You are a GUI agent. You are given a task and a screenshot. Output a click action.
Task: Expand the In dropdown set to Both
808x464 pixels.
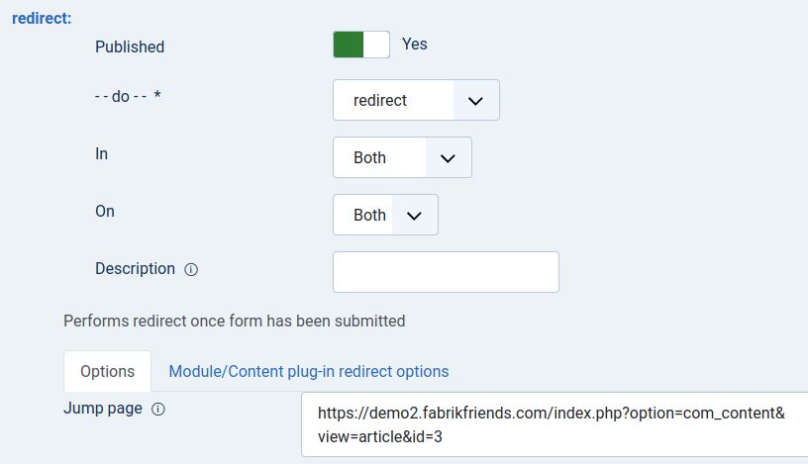tap(402, 157)
